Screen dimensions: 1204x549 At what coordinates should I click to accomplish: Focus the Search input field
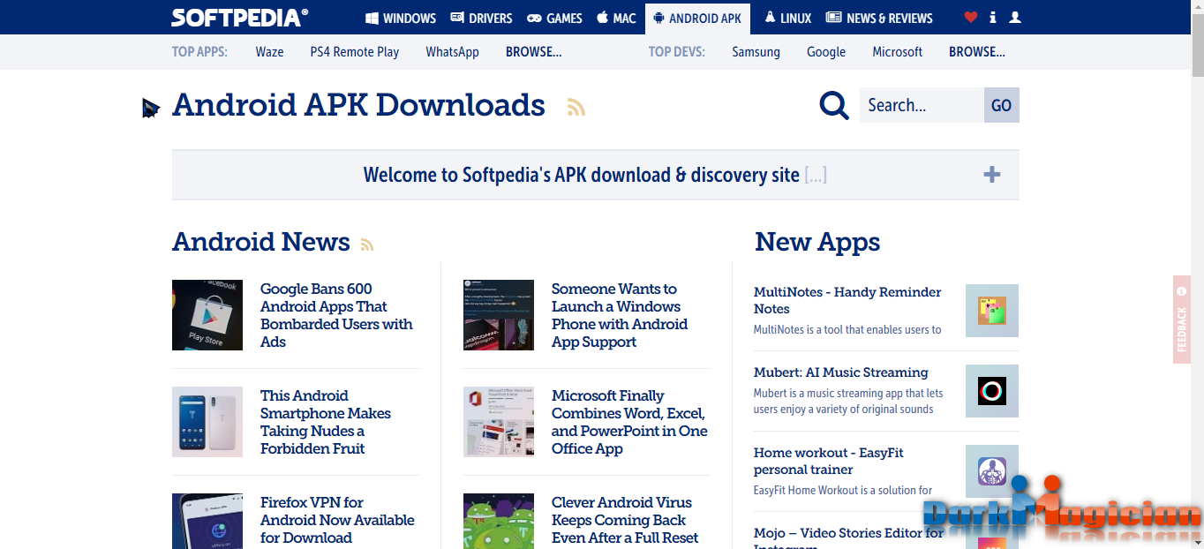pyautogui.click(x=922, y=105)
